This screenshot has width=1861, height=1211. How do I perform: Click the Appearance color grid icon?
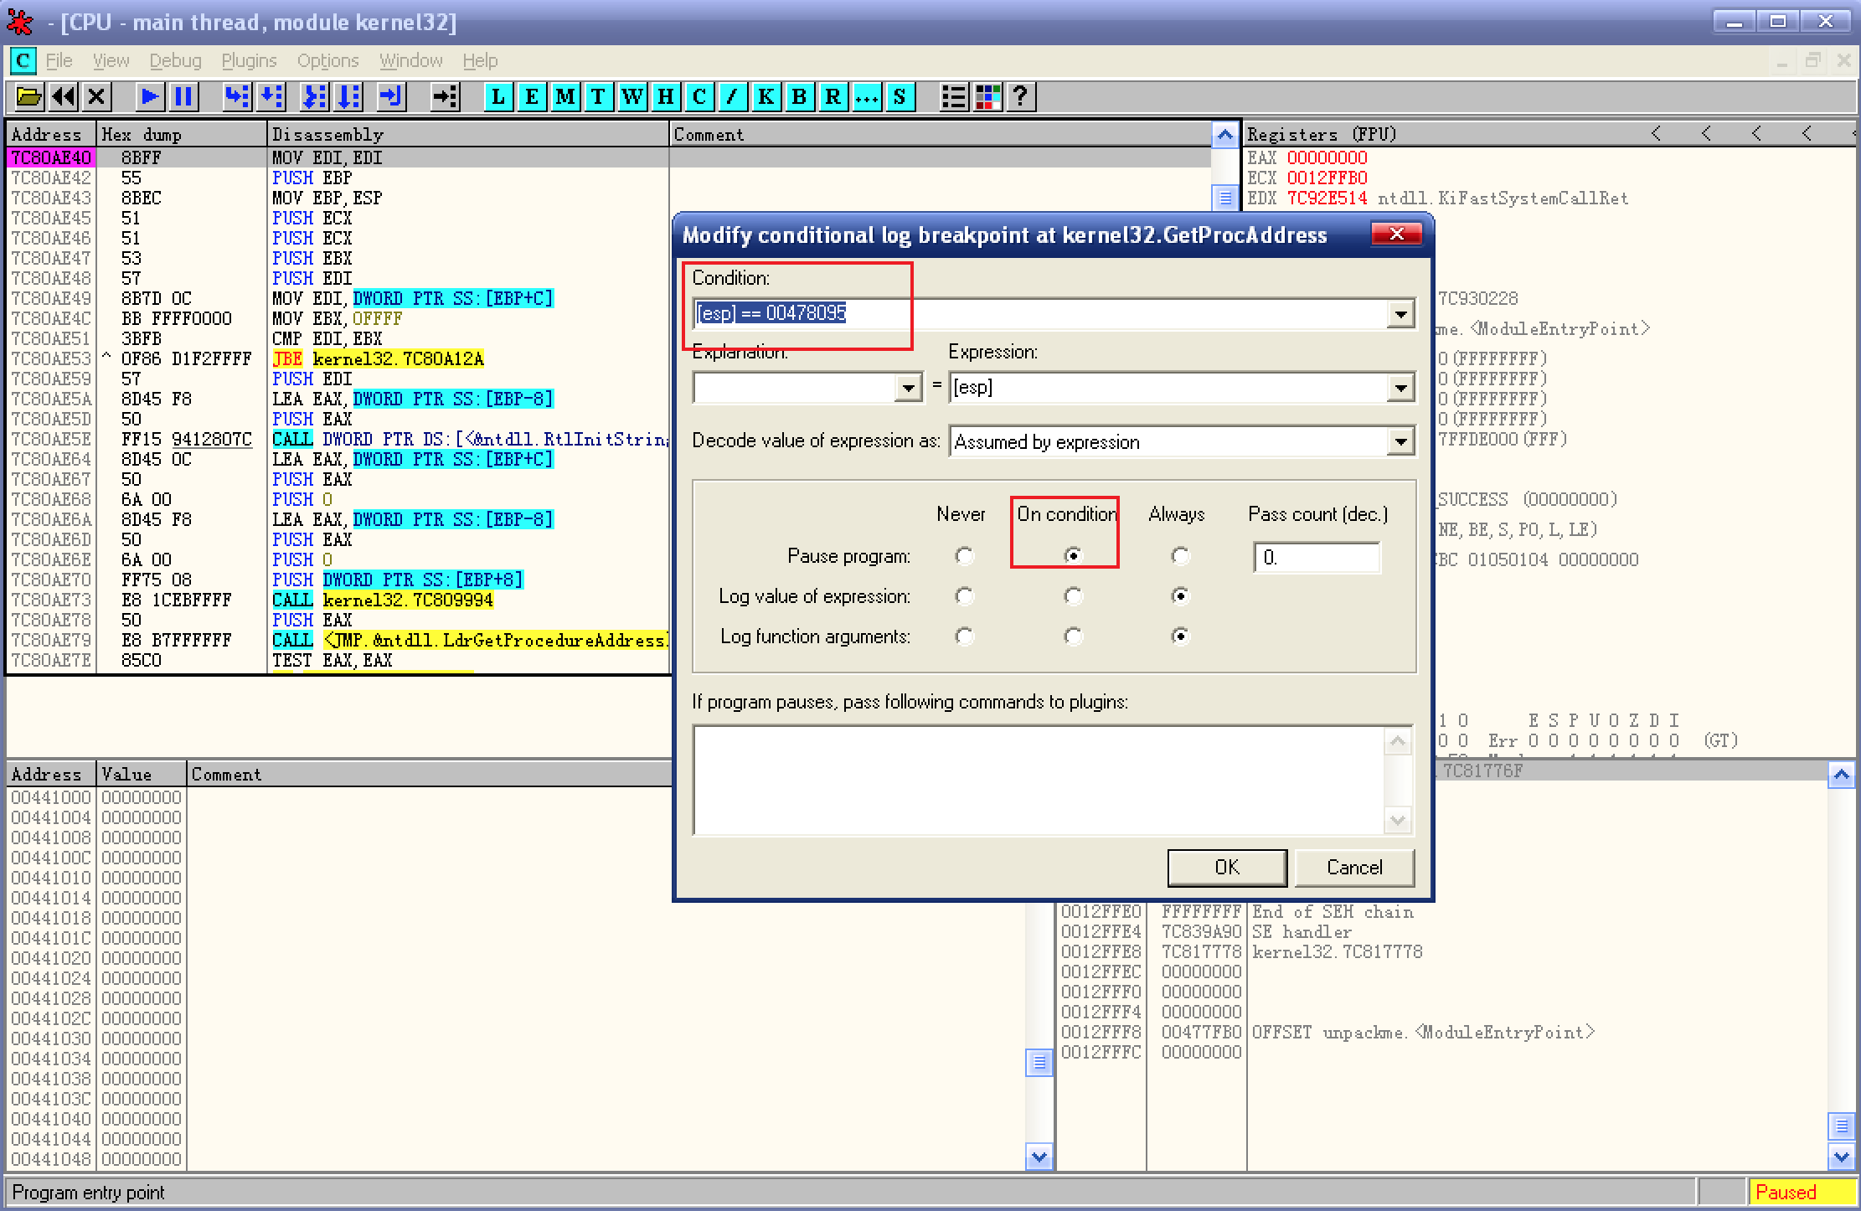(x=987, y=97)
